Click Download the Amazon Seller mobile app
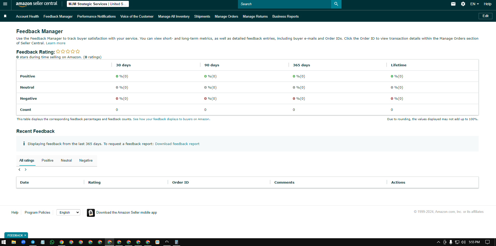The image size is (496, 246). click(x=127, y=213)
